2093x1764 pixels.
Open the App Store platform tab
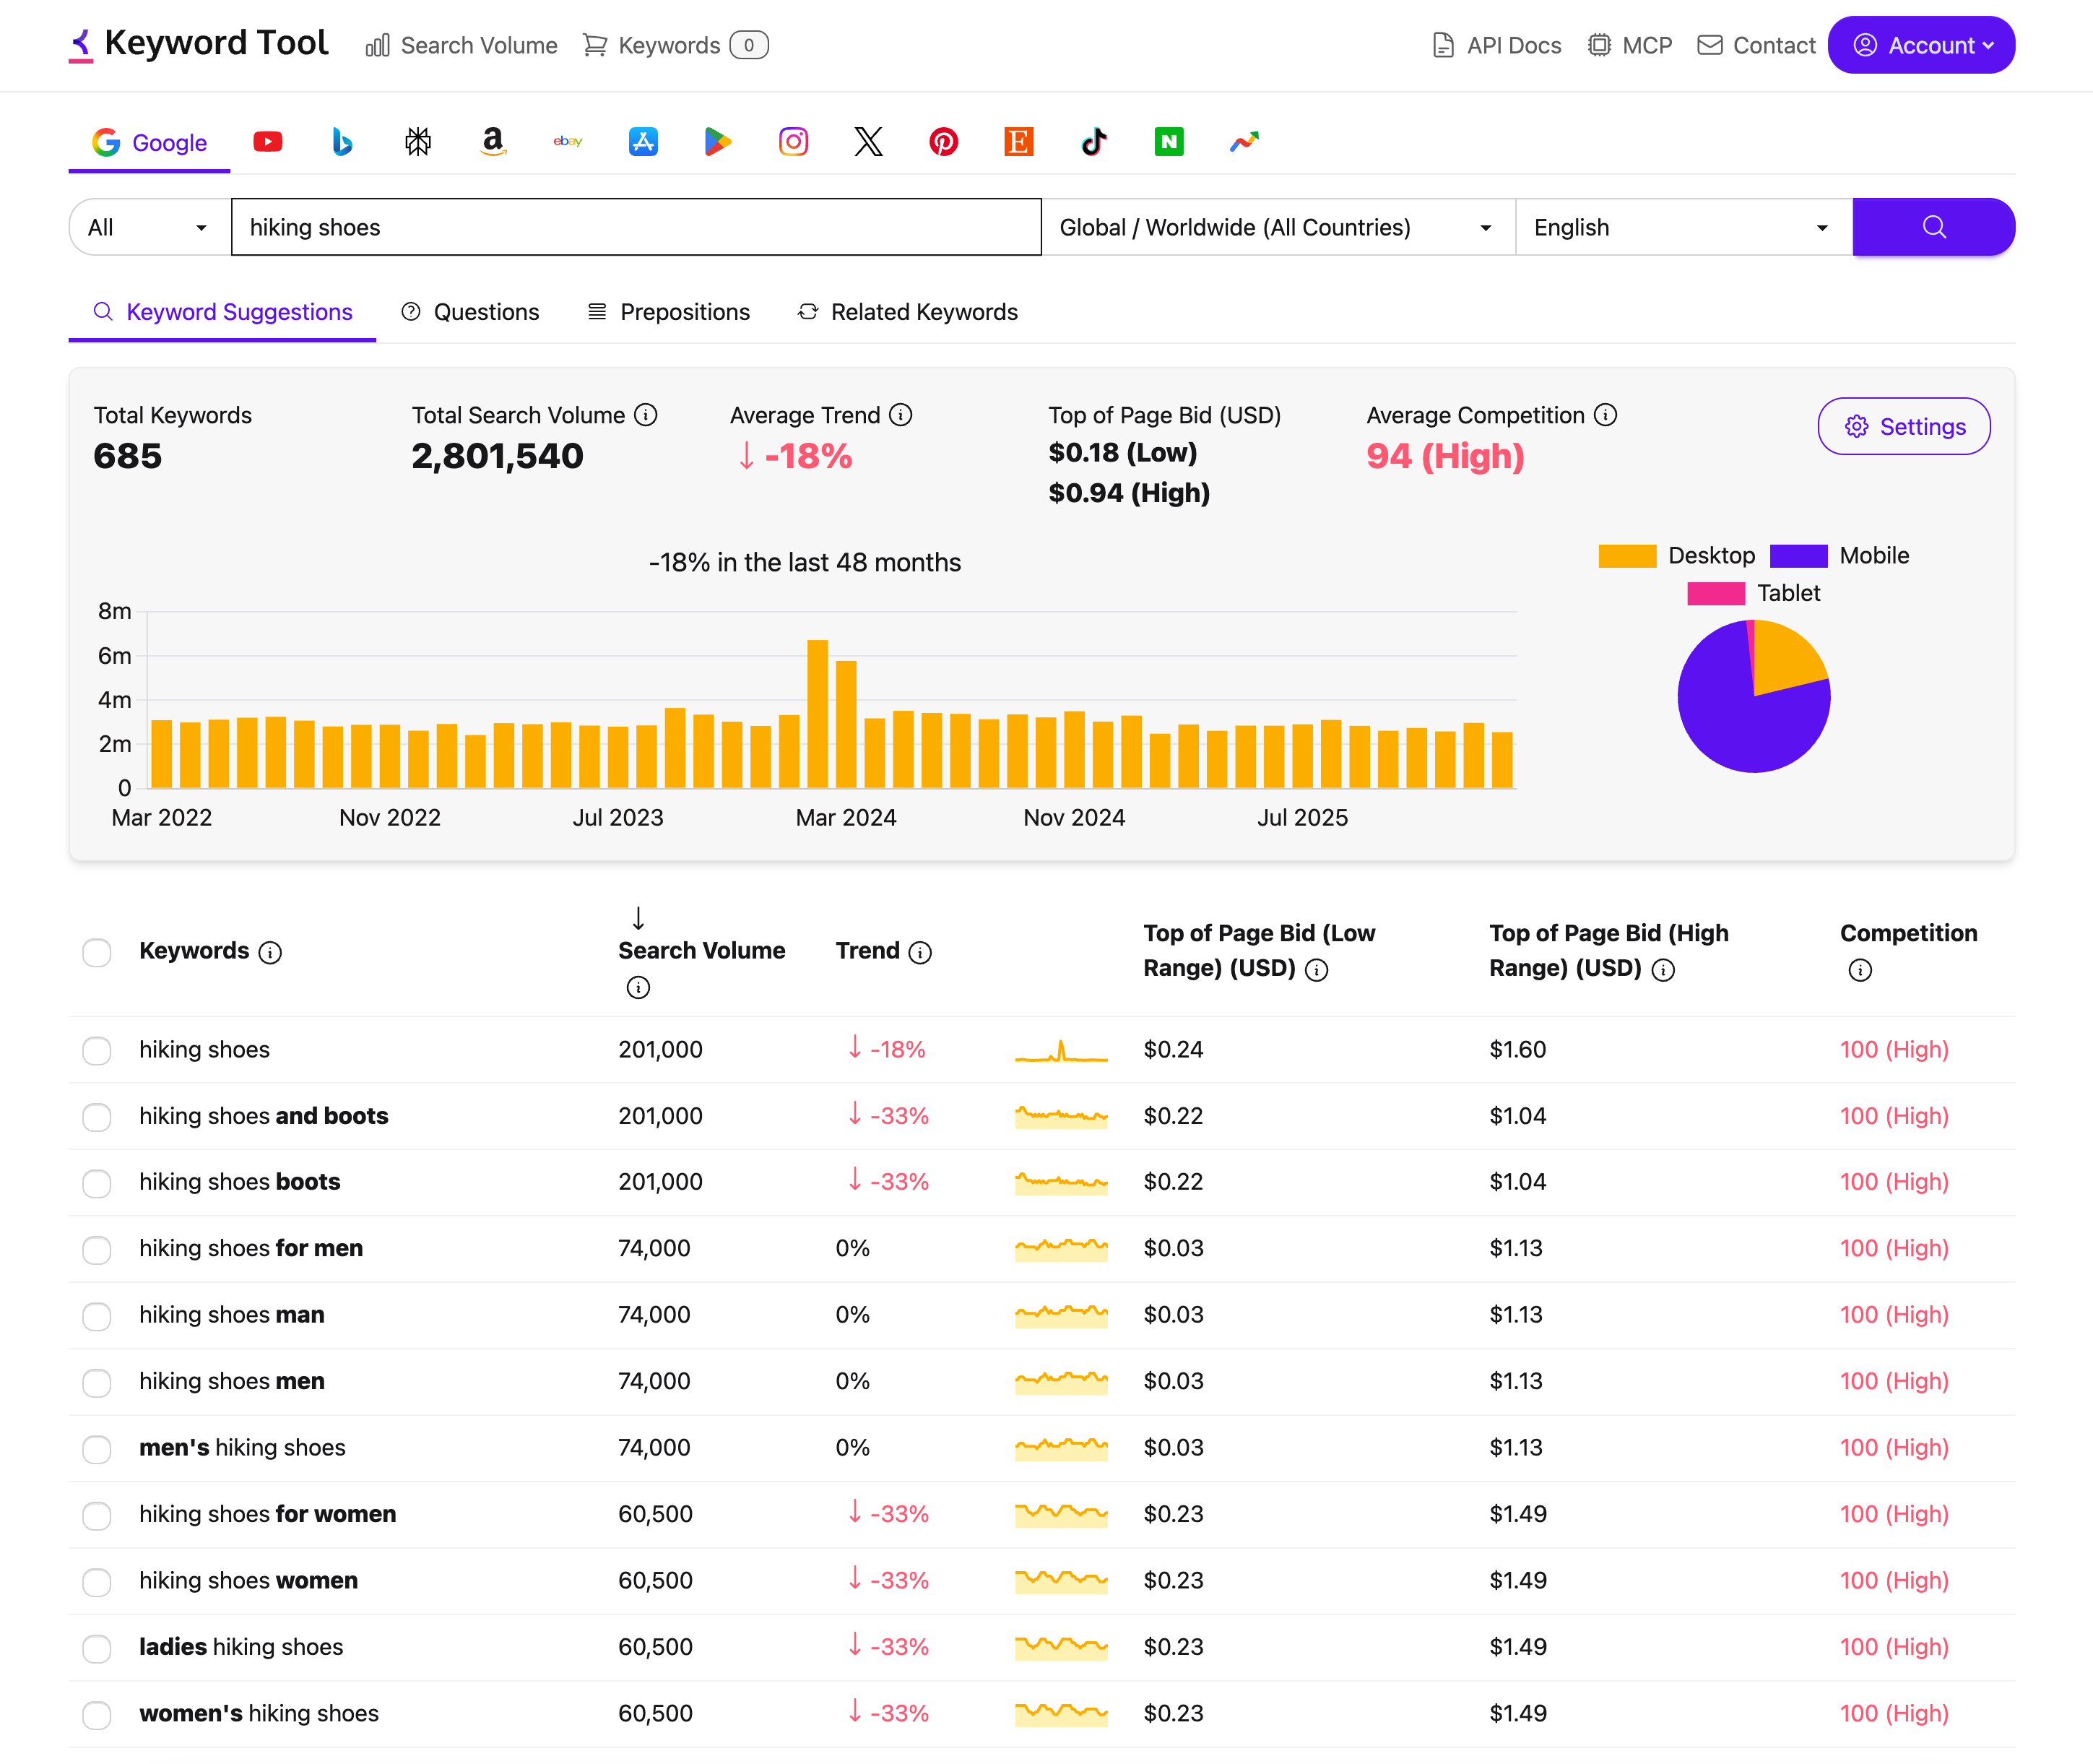(643, 142)
